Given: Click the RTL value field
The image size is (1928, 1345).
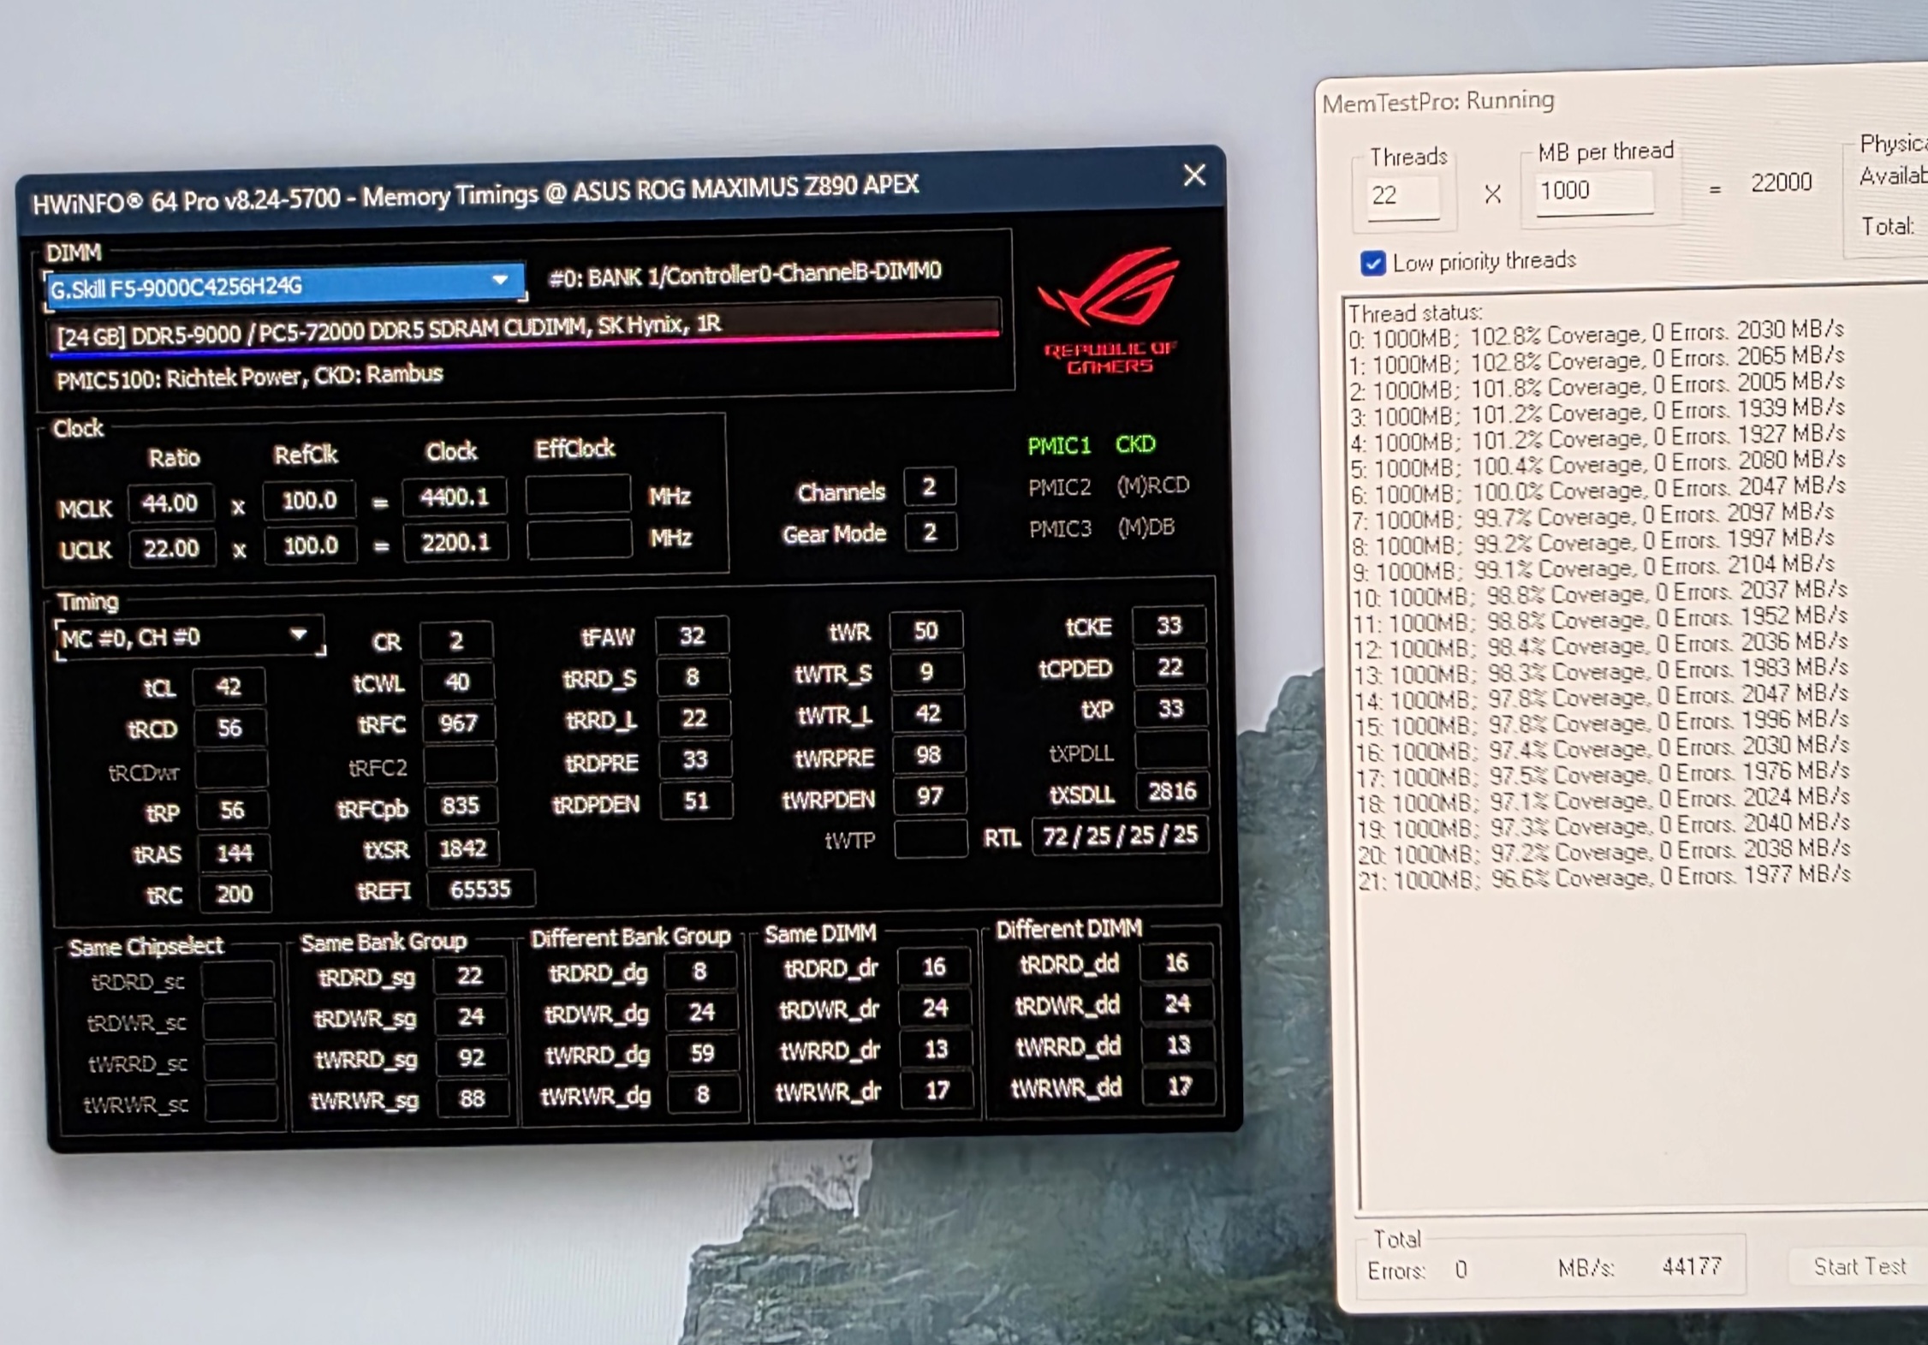Looking at the screenshot, I should click(1119, 836).
